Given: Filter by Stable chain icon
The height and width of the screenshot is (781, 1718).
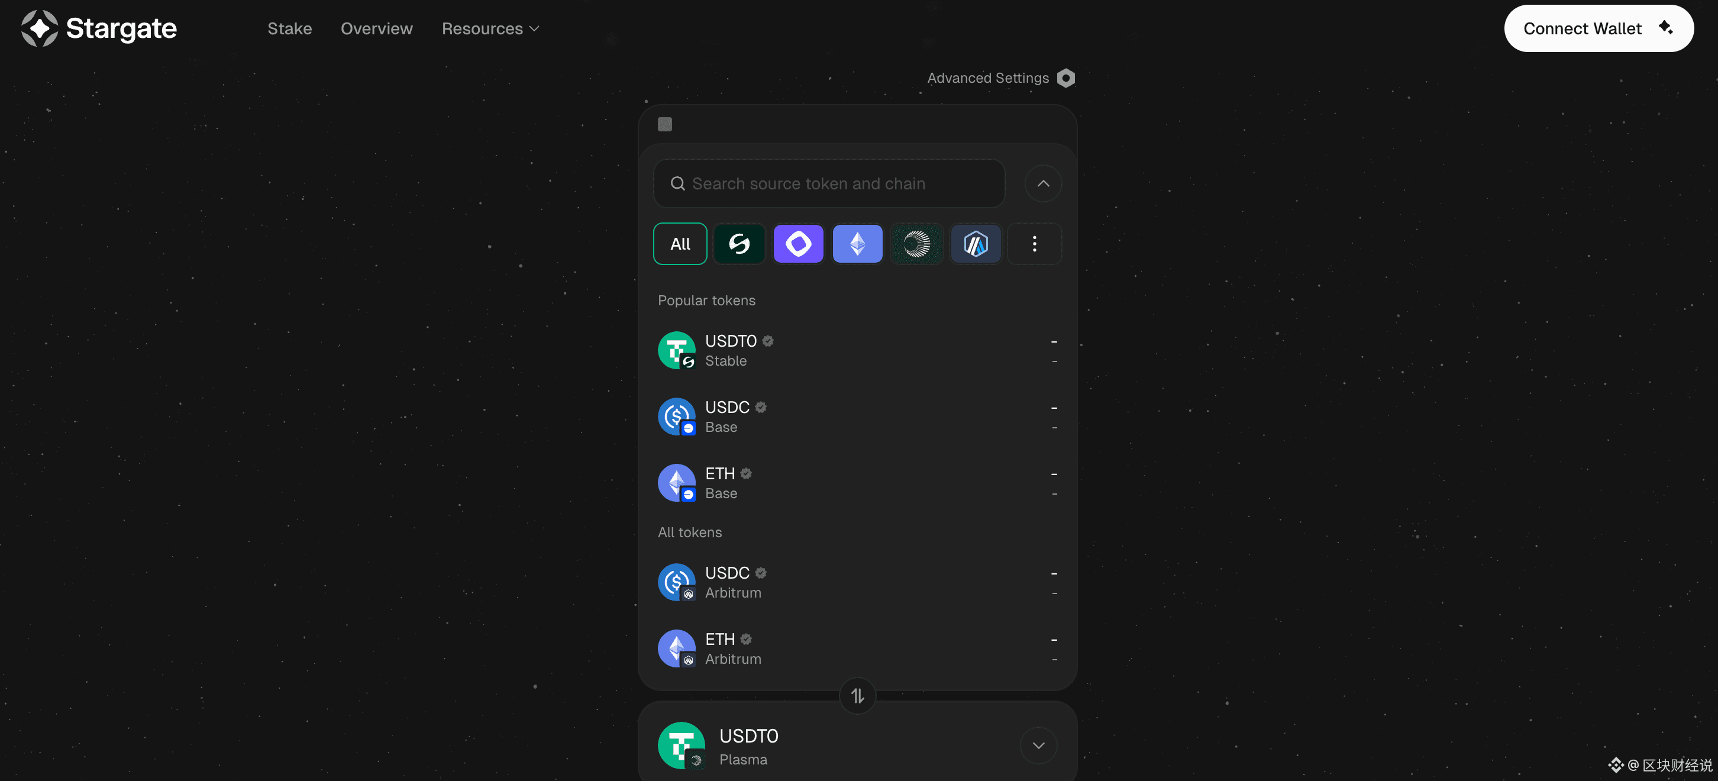Looking at the screenshot, I should tap(739, 244).
